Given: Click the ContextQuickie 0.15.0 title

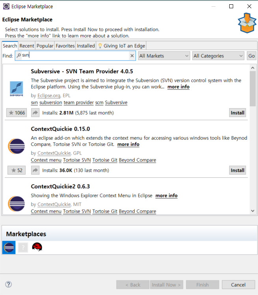Looking at the screenshot, I should (60, 129).
